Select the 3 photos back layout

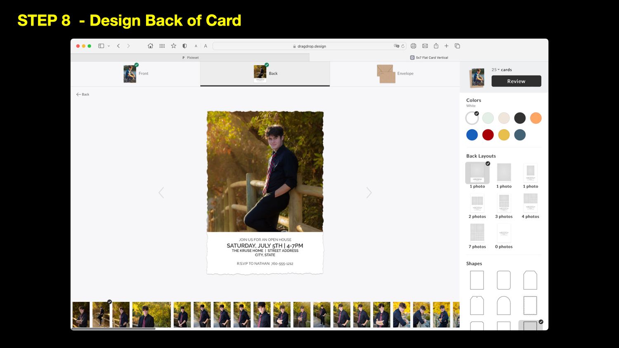coord(504,203)
